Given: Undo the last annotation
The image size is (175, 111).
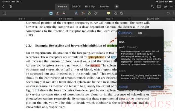Looking at the screenshot, I should tap(168, 13).
